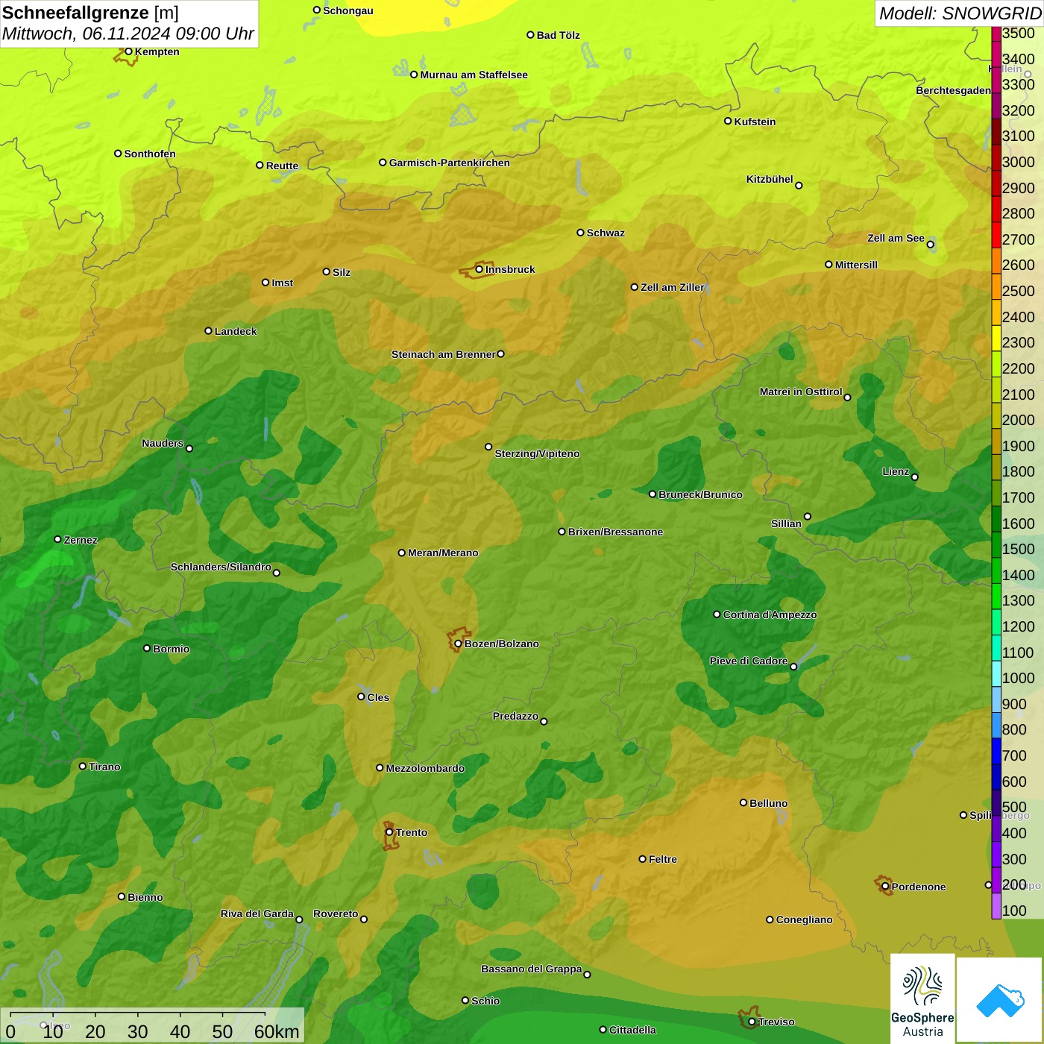Click the blue cloud-mountain logo

pos(999,1000)
